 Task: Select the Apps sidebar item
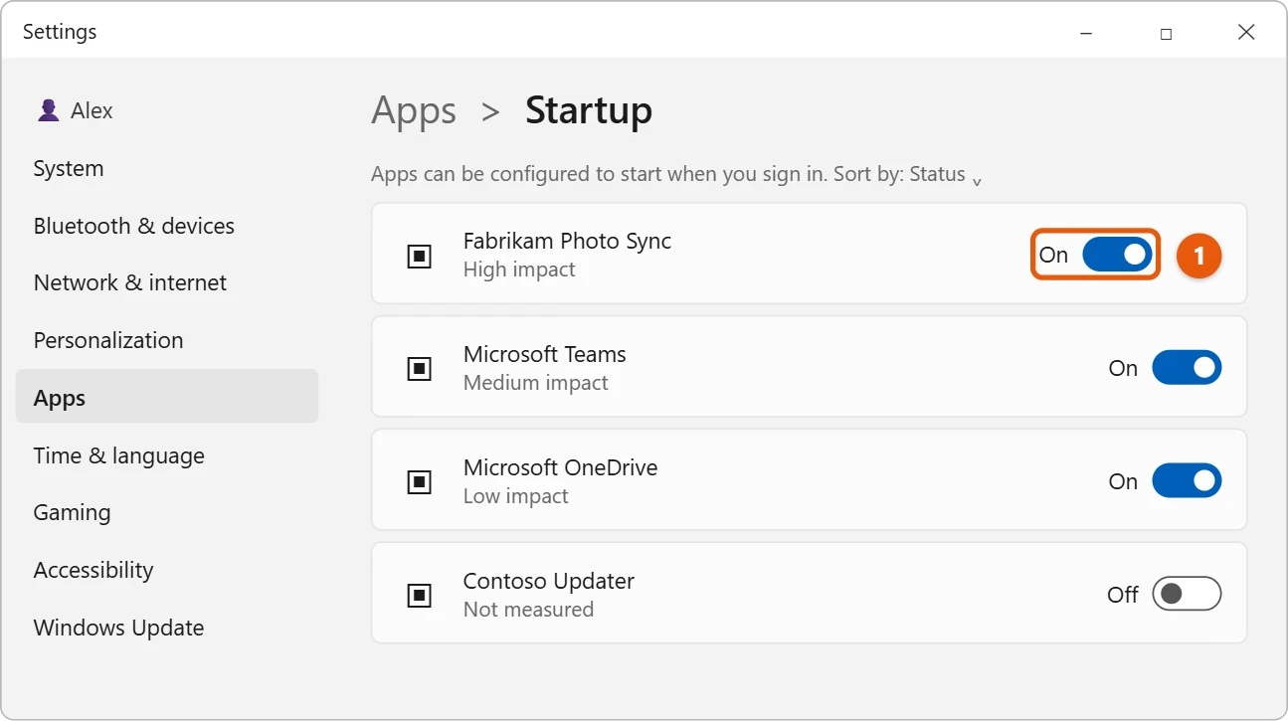[167, 397]
